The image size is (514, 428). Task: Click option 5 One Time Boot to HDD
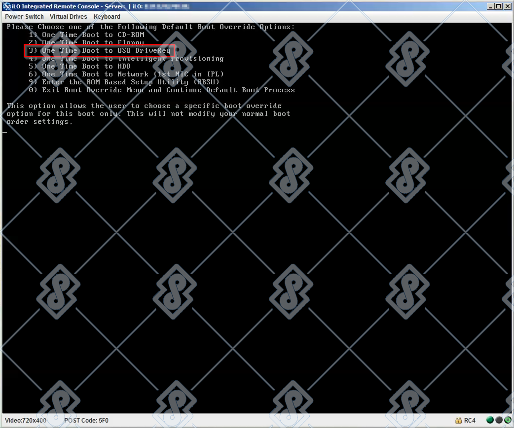[79, 66]
